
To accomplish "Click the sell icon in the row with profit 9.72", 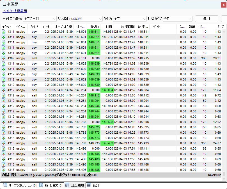I will click(x=4, y=96).
